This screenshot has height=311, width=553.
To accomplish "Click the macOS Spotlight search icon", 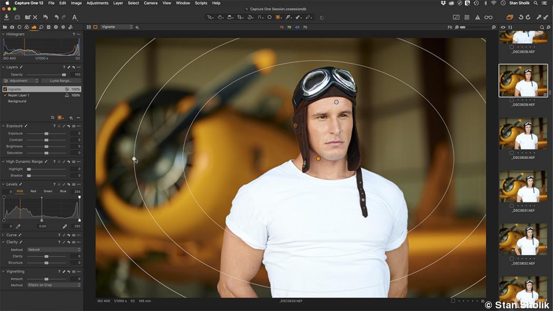I will point(536,3).
